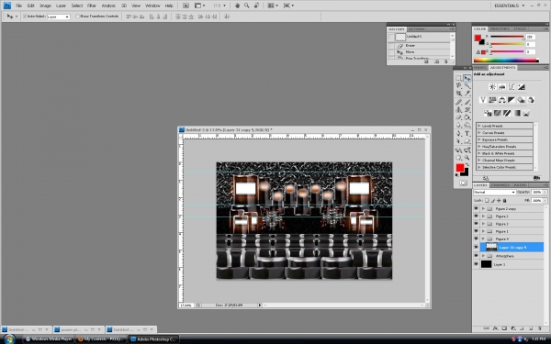Image resolution: width=551 pixels, height=344 pixels.
Task: Click the Hand tool in application bar
Action: pos(237,6)
